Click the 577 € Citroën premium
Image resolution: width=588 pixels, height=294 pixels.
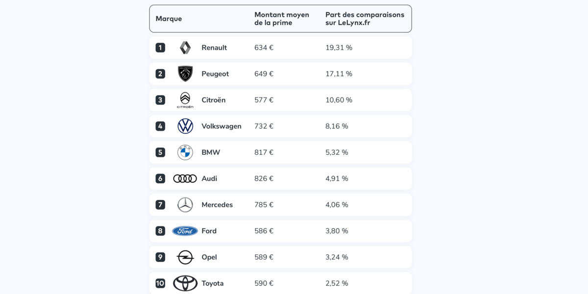pyautogui.click(x=264, y=100)
